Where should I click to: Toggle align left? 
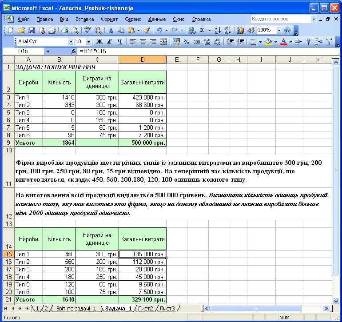pyautogui.click(x=133, y=41)
